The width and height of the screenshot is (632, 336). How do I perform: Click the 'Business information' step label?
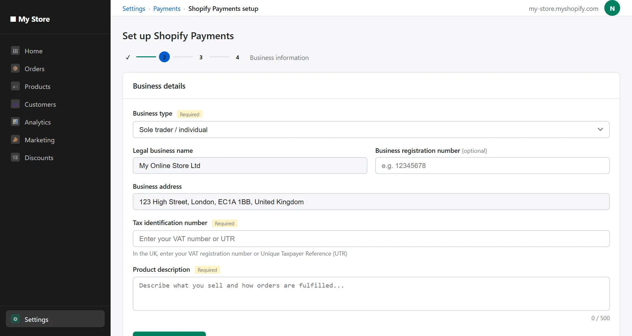pyautogui.click(x=279, y=58)
